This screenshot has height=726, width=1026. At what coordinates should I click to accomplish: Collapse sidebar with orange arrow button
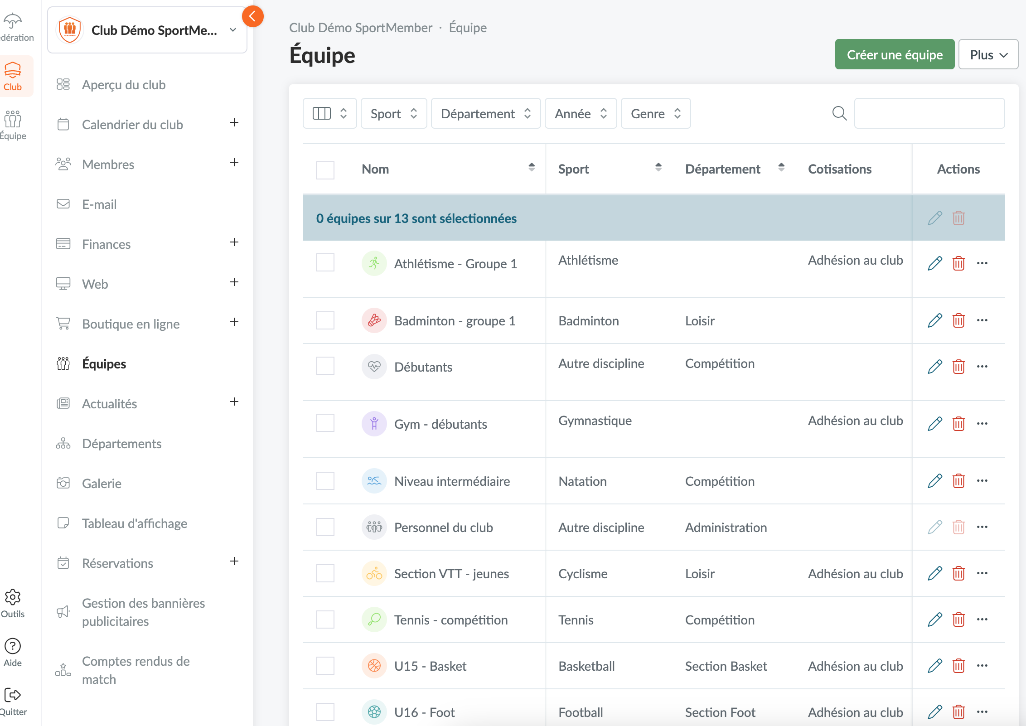click(x=252, y=17)
